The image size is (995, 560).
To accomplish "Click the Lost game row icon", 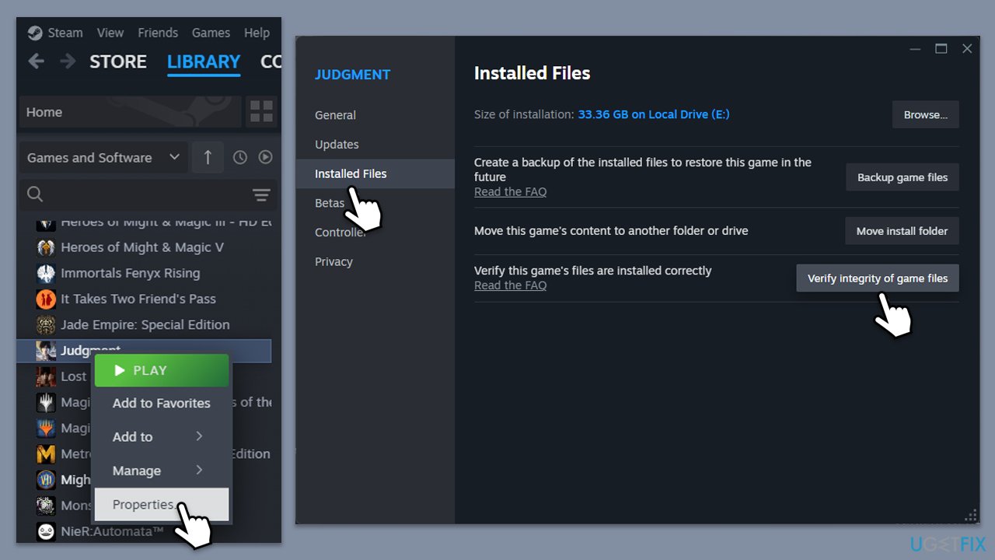I will click(x=46, y=376).
